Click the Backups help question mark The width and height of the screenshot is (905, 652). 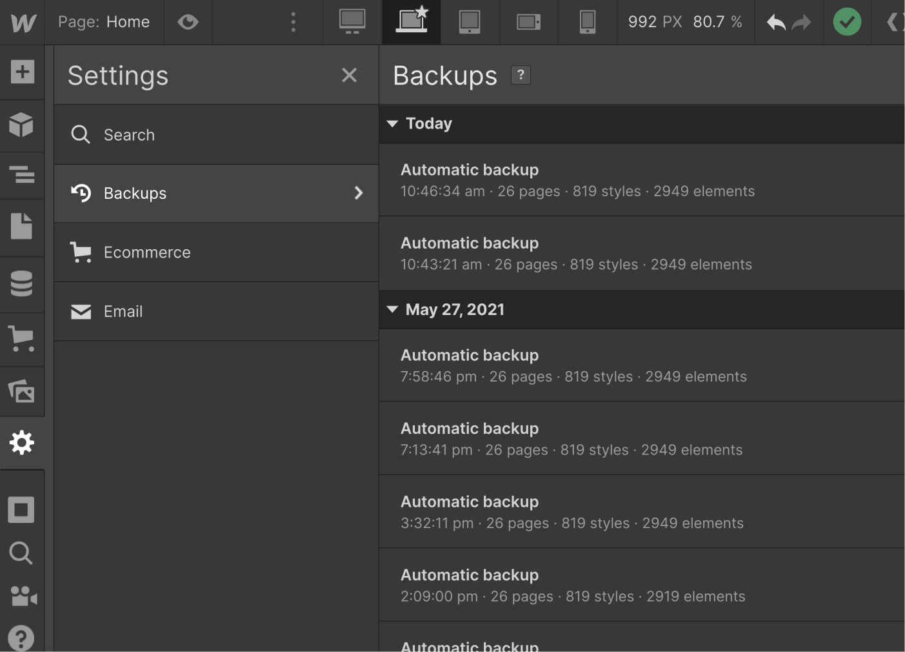pos(520,75)
